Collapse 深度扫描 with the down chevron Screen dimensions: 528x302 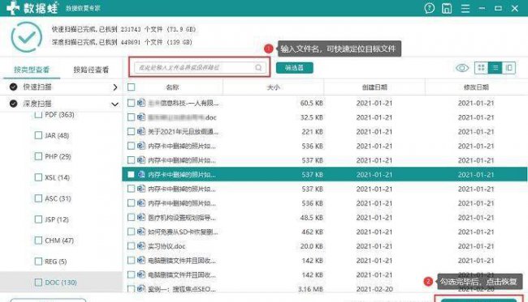115,104
